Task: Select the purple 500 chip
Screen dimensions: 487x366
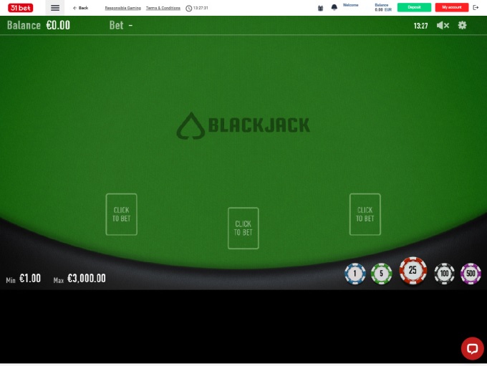Action: [x=471, y=274]
